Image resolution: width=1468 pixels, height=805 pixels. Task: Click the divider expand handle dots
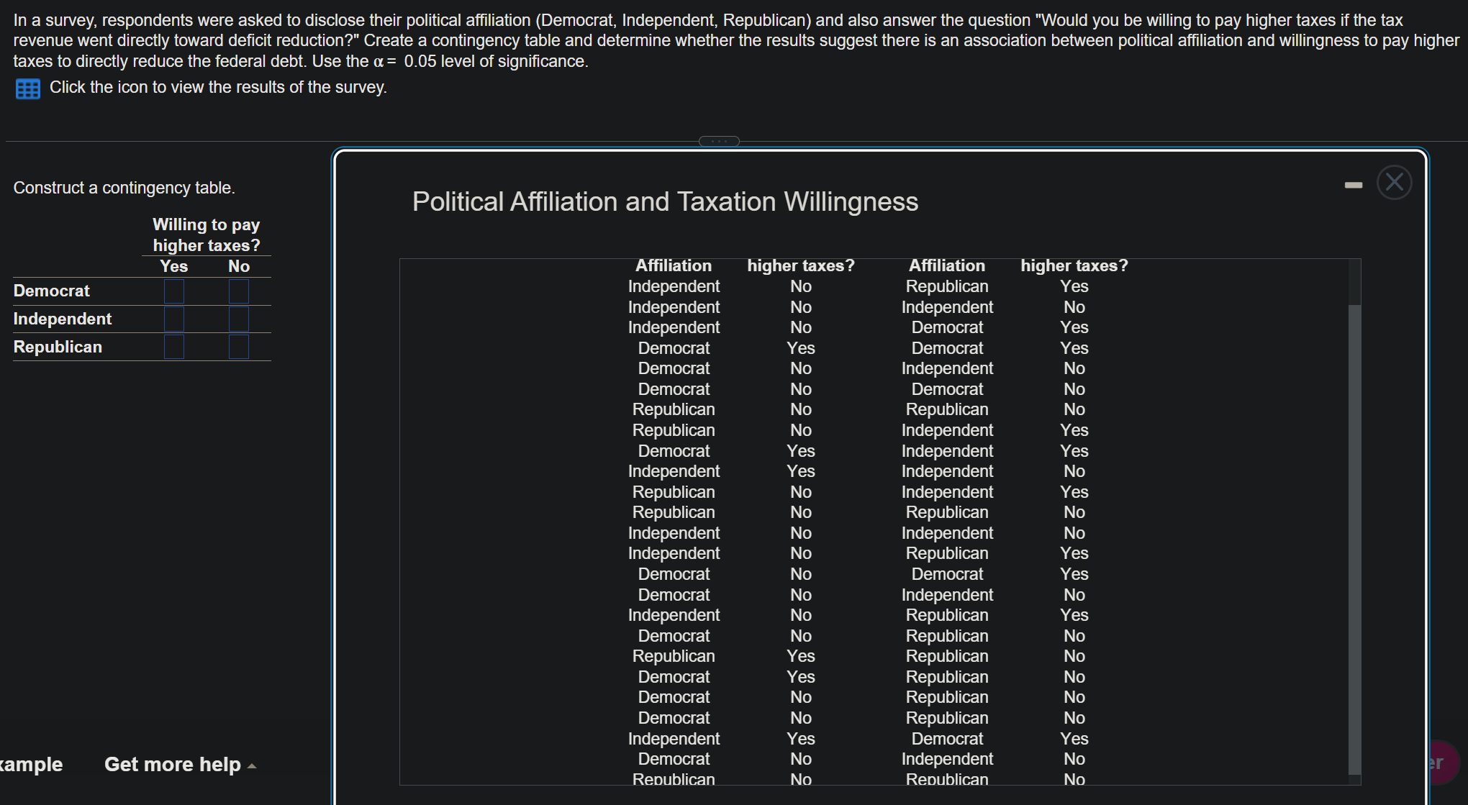point(719,142)
